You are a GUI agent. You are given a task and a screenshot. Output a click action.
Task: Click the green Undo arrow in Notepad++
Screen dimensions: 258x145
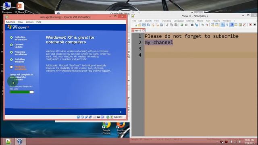pos(182,25)
